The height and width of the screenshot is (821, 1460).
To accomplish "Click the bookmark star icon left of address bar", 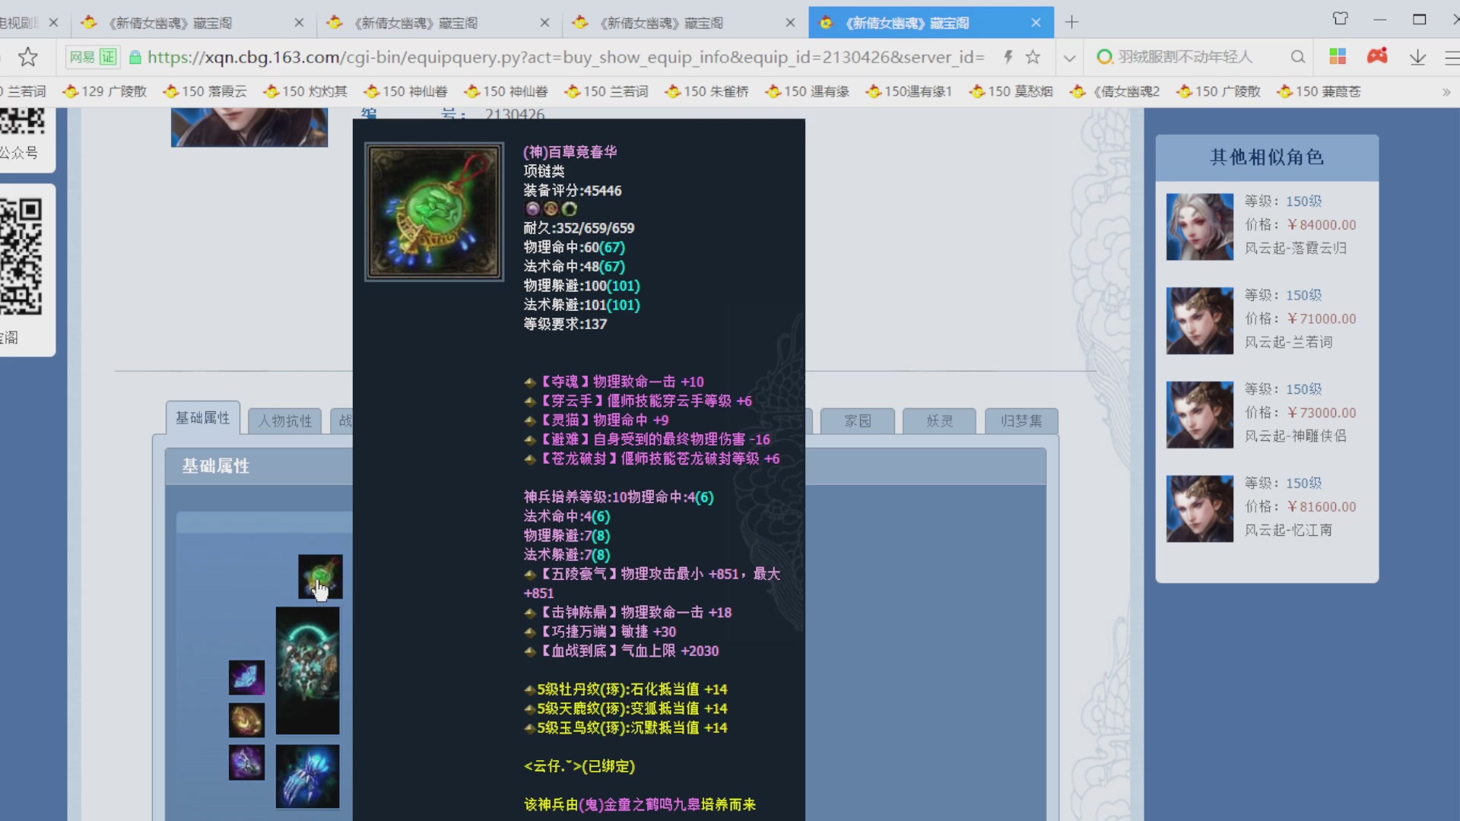I will [x=28, y=57].
